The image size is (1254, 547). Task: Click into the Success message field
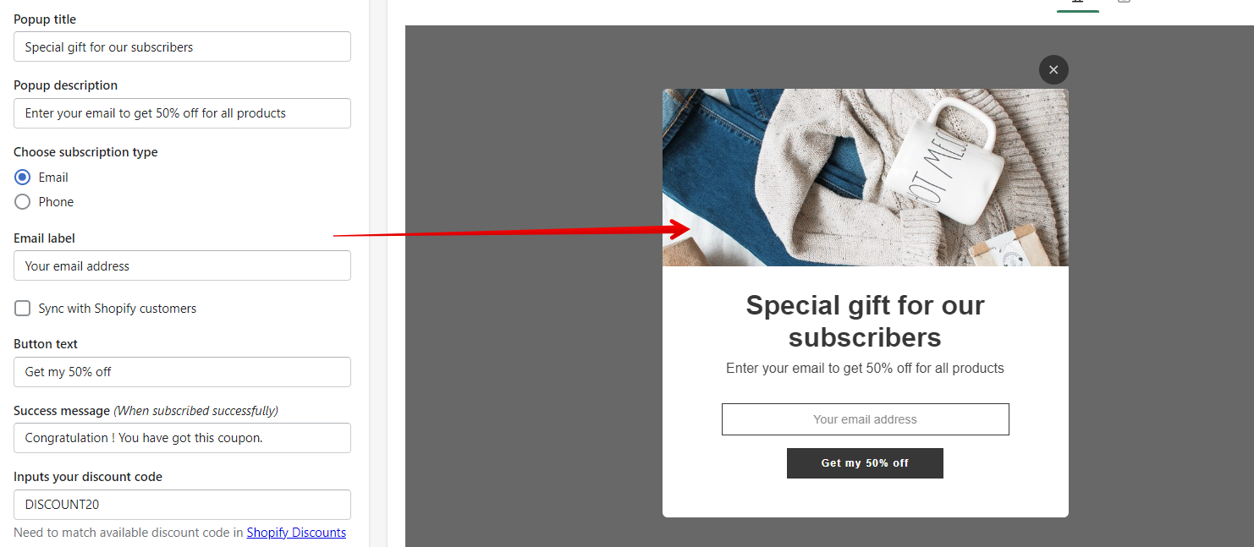[x=182, y=438]
